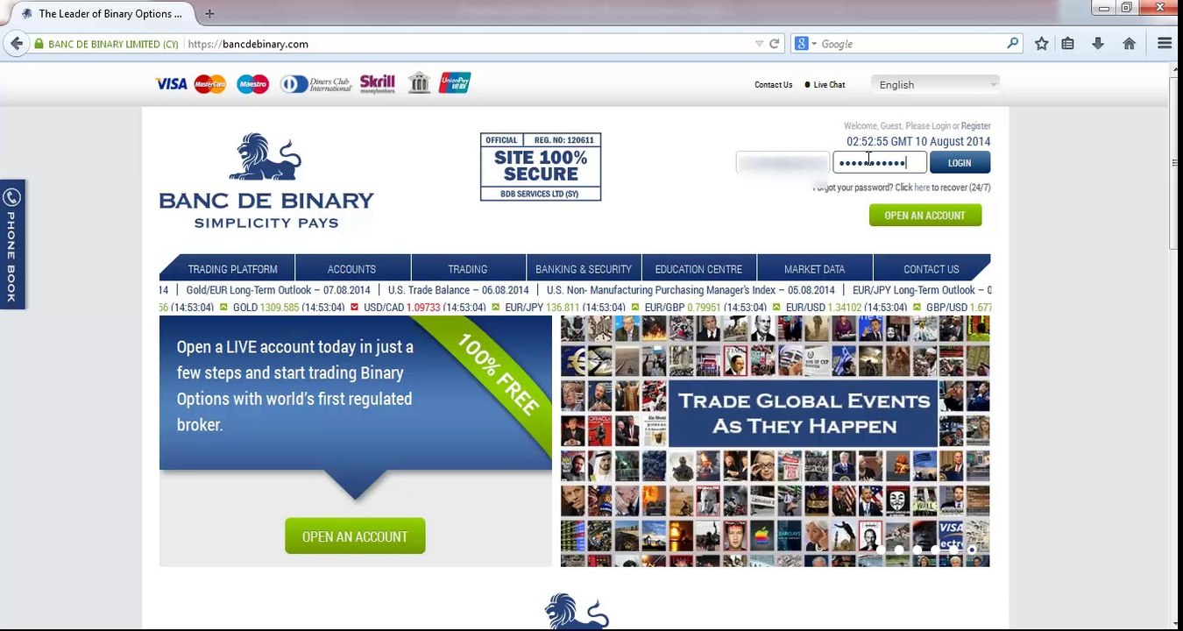1183x631 pixels.
Task: Click the GMT date and time text
Action: pos(918,142)
